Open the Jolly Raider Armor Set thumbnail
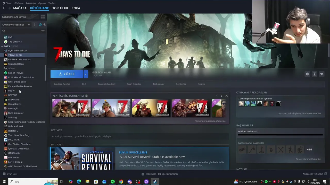 (x=71, y=108)
